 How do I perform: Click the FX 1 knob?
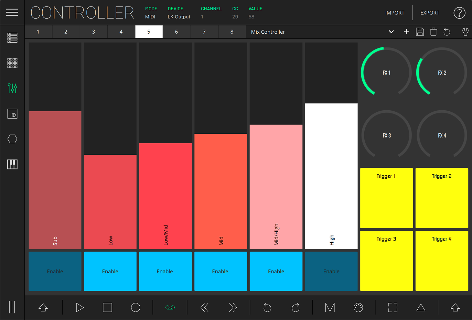[x=386, y=73]
